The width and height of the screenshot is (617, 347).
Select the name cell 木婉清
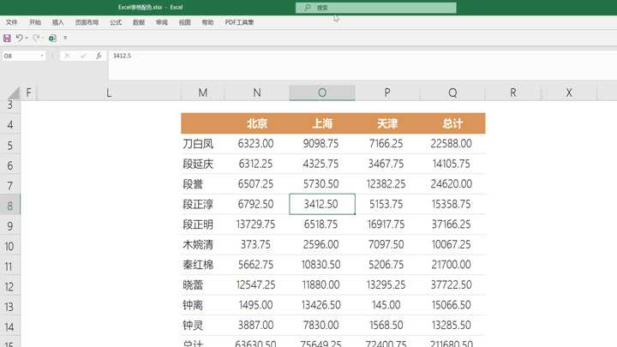pos(202,244)
